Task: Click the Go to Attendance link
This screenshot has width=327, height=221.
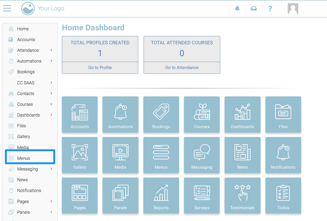Action: (182, 68)
